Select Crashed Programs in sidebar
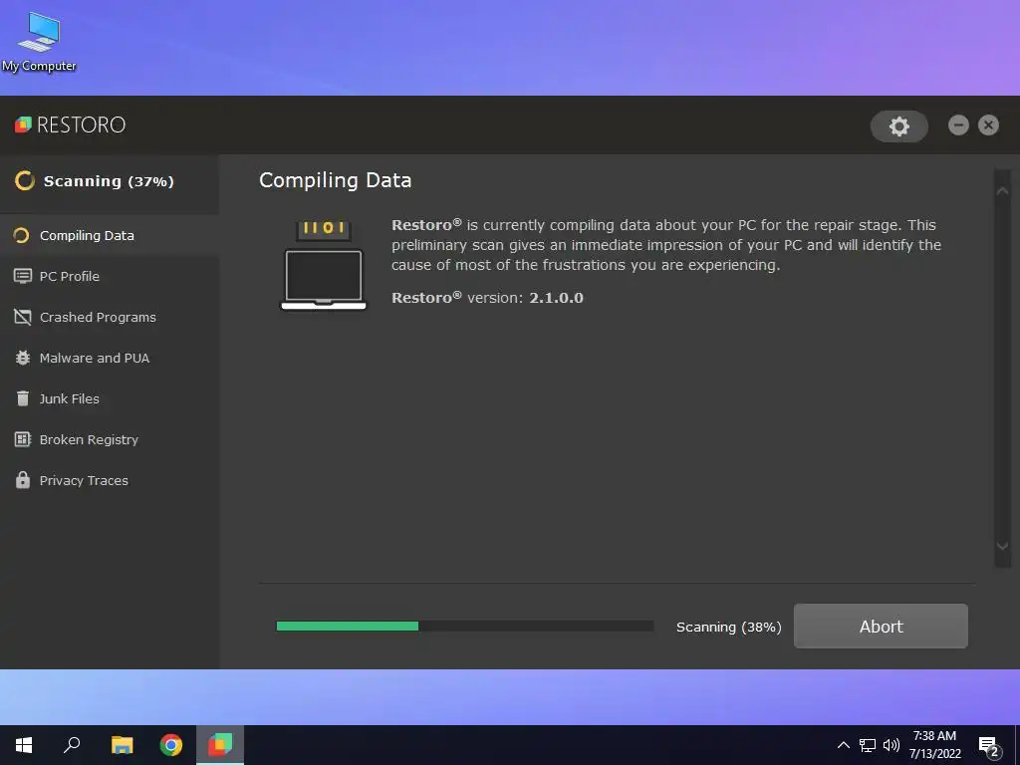This screenshot has width=1020, height=765. tap(110, 317)
